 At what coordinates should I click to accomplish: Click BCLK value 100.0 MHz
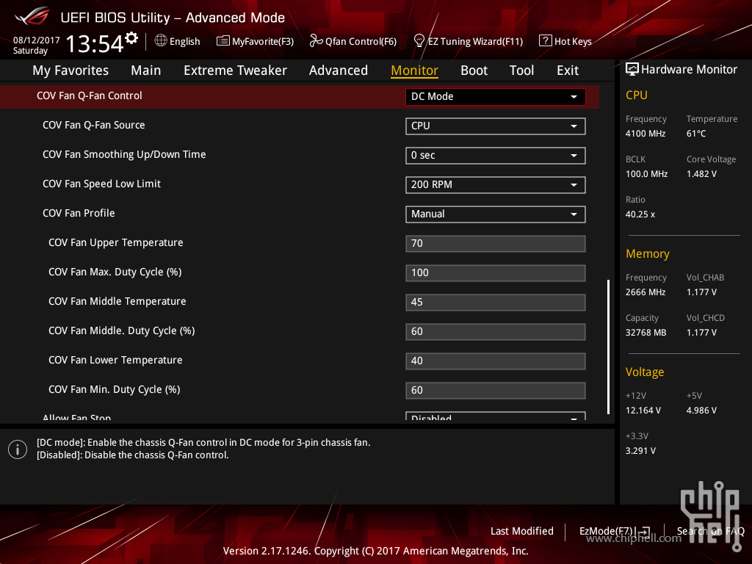[646, 174]
